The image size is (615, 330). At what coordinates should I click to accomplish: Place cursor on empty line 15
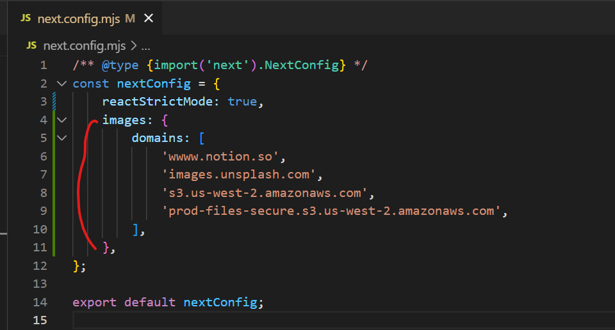pyautogui.click(x=343, y=320)
